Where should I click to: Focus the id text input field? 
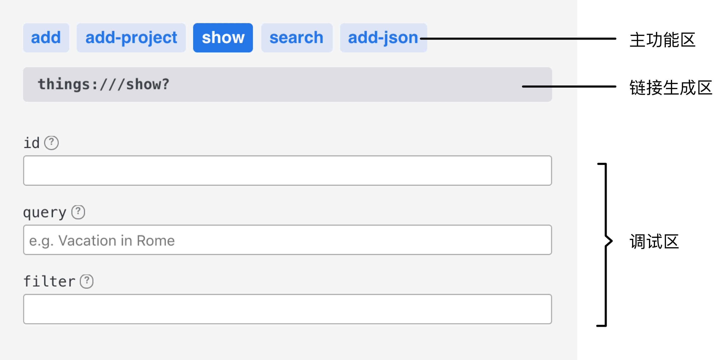287,171
